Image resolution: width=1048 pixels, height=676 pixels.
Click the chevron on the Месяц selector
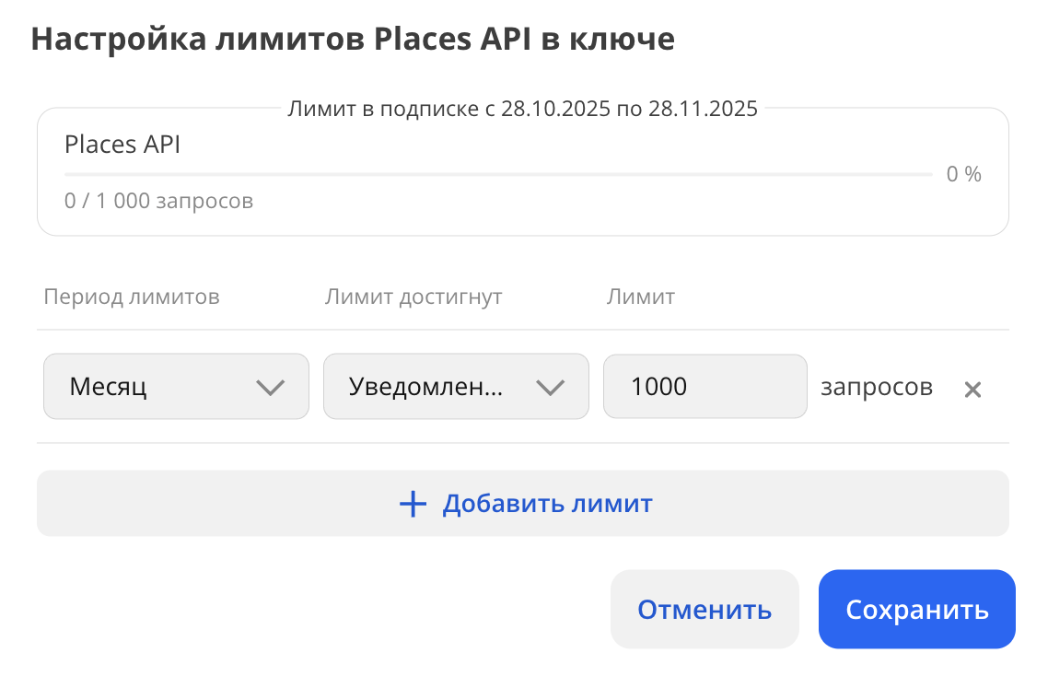[270, 389]
